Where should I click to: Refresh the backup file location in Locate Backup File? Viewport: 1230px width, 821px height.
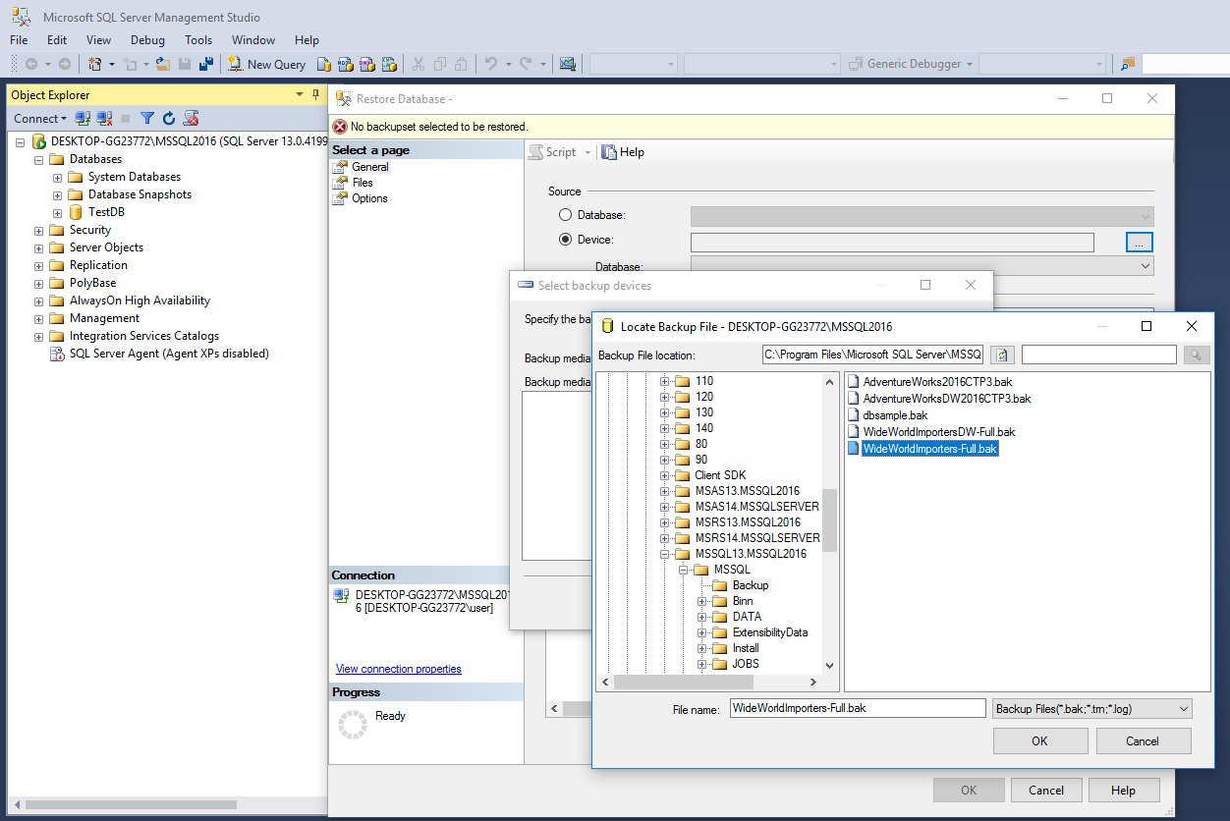[1002, 355]
